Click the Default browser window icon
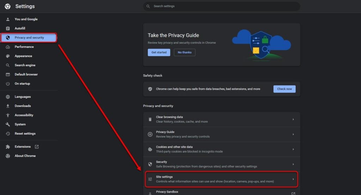This screenshot has height=195, width=361. (8, 74)
